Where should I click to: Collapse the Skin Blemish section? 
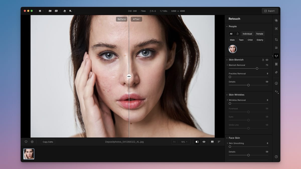[x=227, y=60]
